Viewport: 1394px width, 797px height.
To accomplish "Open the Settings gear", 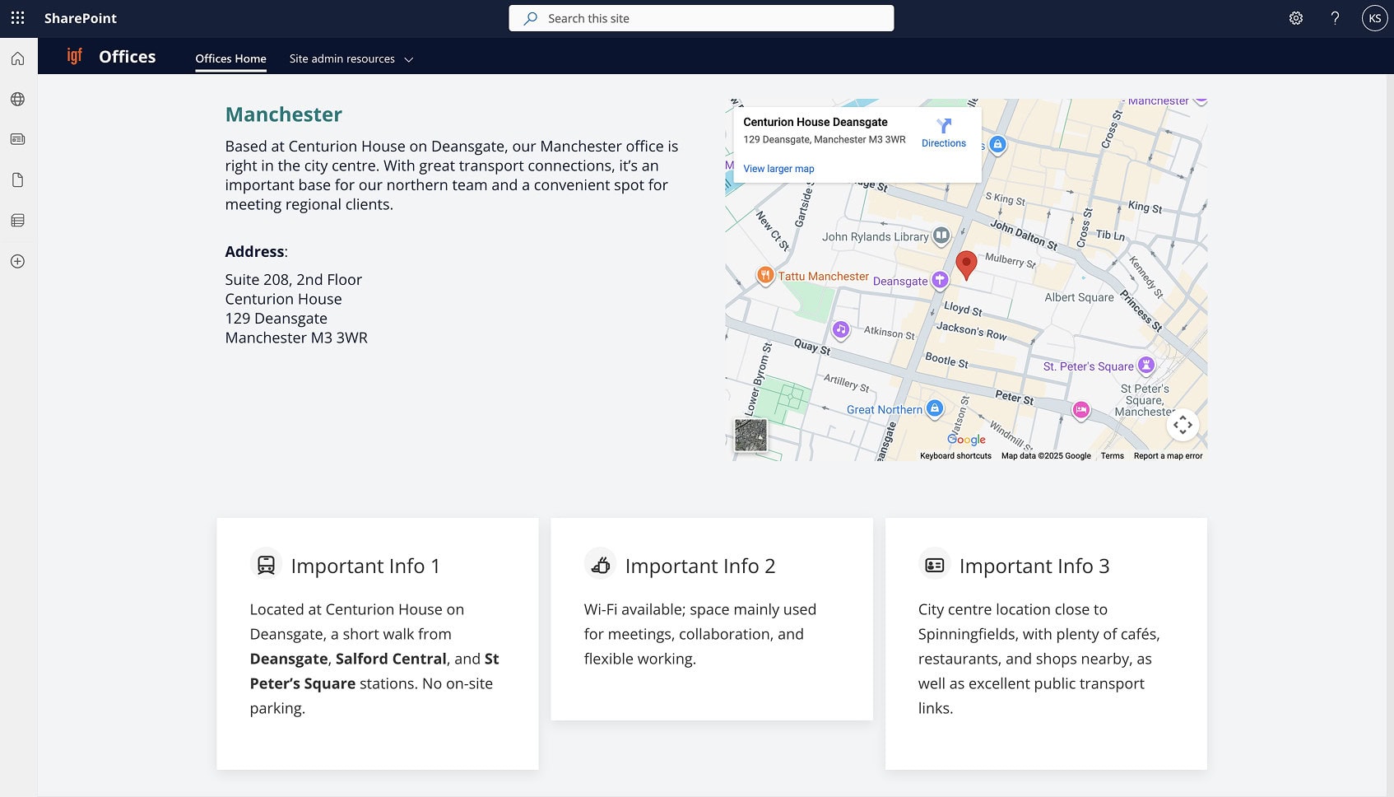I will [x=1296, y=18].
